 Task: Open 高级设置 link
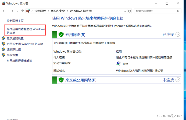pos(12,55)
